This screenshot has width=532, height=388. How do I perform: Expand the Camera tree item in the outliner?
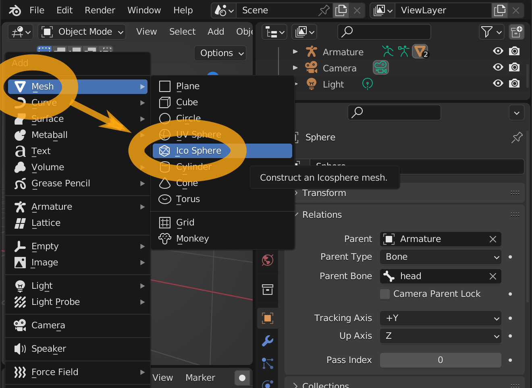pyautogui.click(x=295, y=68)
